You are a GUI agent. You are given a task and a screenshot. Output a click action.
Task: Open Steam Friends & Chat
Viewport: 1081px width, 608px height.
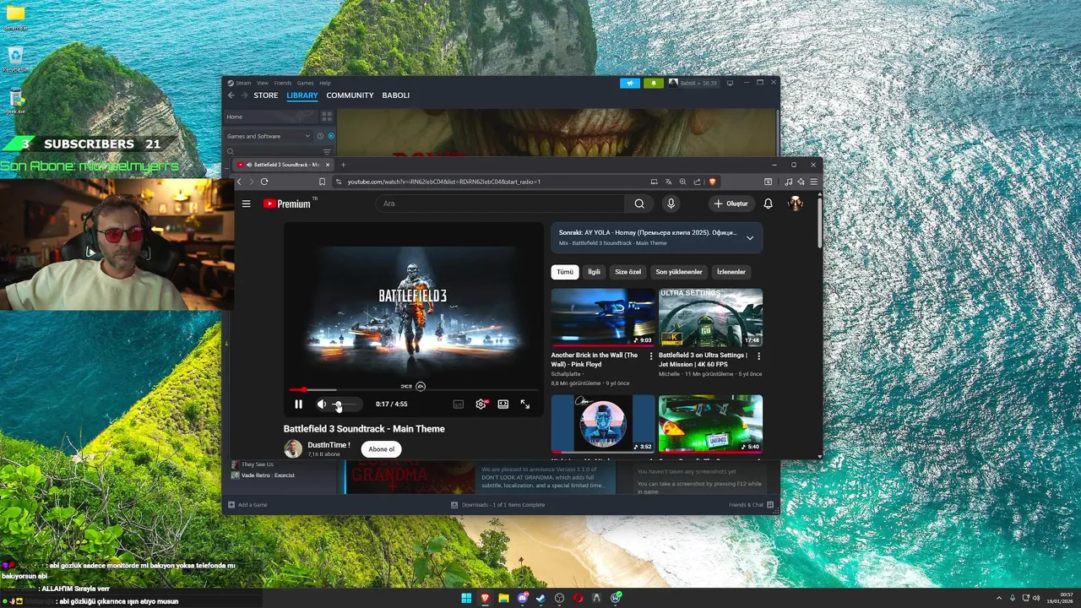coord(752,505)
